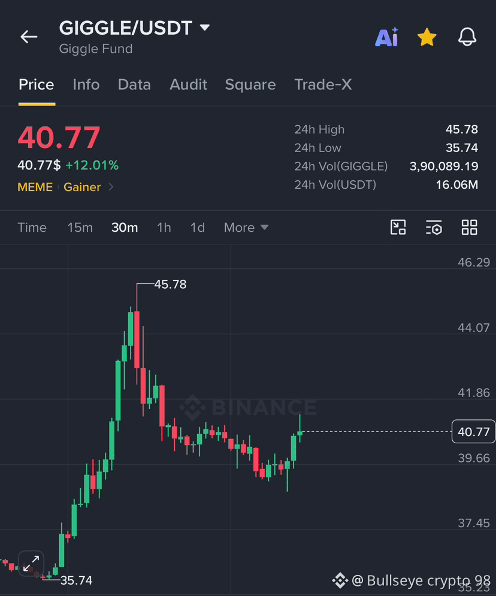Open the Audit tab
Image resolution: width=496 pixels, height=596 pixels.
click(x=188, y=84)
